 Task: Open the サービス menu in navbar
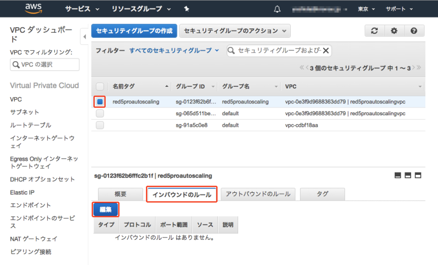click(82, 9)
